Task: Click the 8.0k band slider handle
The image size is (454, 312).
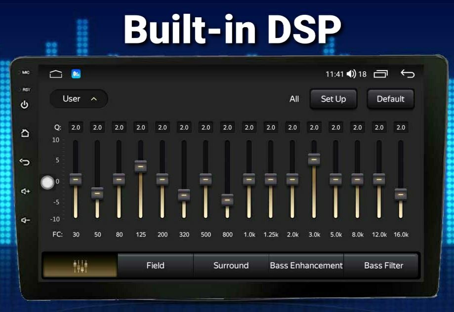Action: [357, 179]
